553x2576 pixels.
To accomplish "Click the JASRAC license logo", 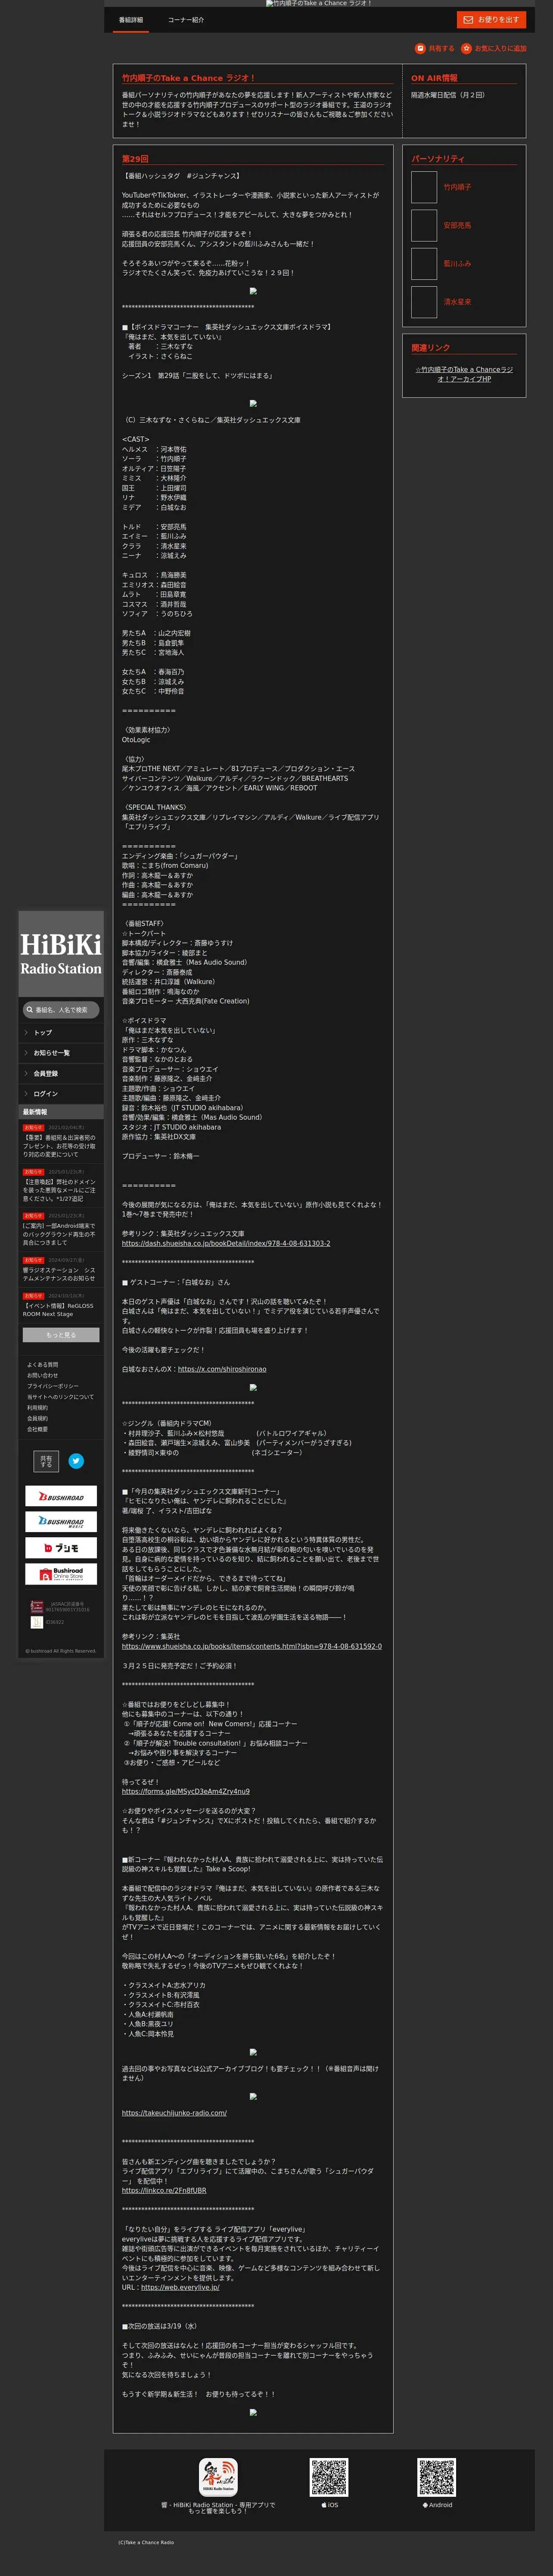I will pyautogui.click(x=37, y=1607).
